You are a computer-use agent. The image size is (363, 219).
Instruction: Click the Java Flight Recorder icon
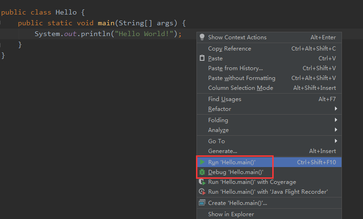(202, 192)
